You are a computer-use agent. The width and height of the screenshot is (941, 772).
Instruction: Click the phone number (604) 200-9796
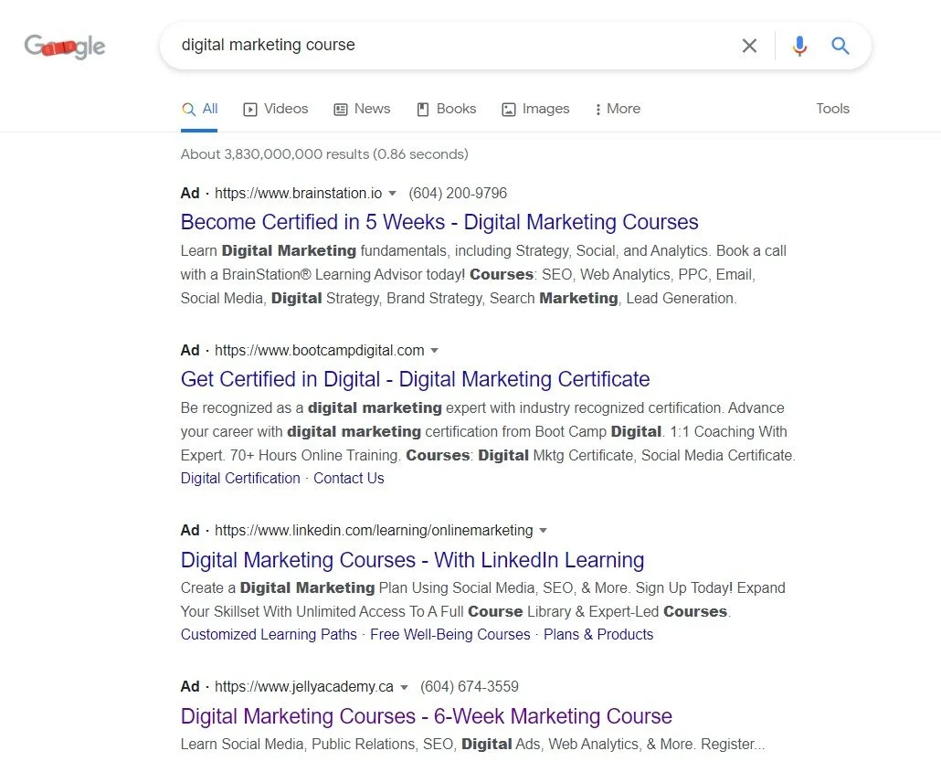458,194
